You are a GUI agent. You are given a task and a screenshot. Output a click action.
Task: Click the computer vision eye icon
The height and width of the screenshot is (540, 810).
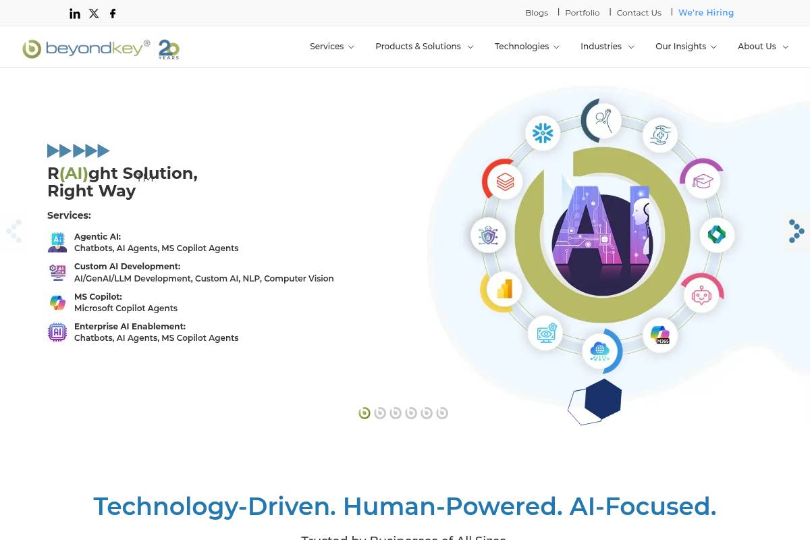point(545,333)
